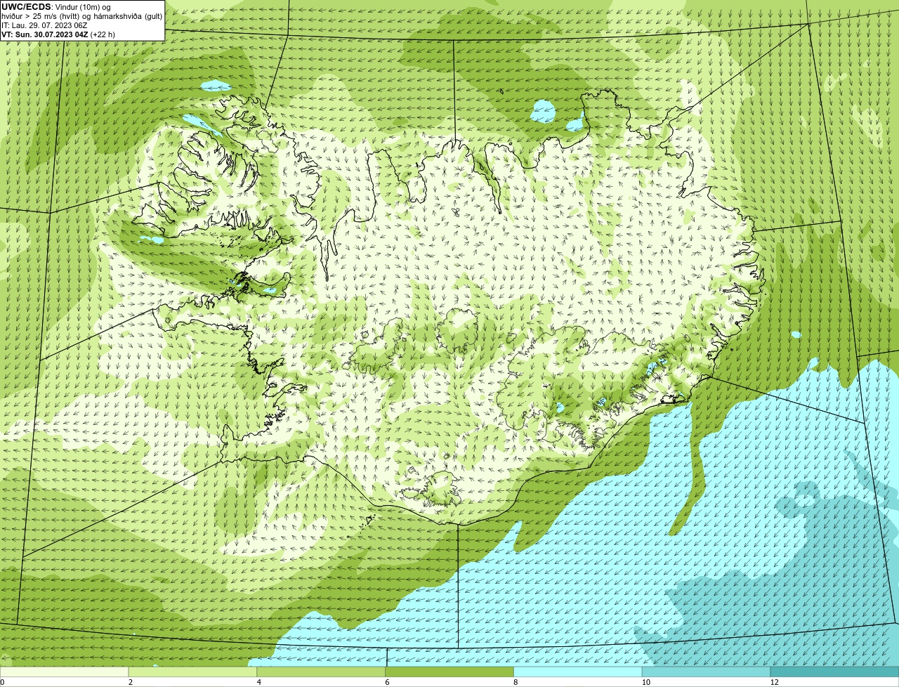The height and width of the screenshot is (687, 899).
Task: Click the 2–4 m/s light green legend swatch
Action: (x=193, y=672)
